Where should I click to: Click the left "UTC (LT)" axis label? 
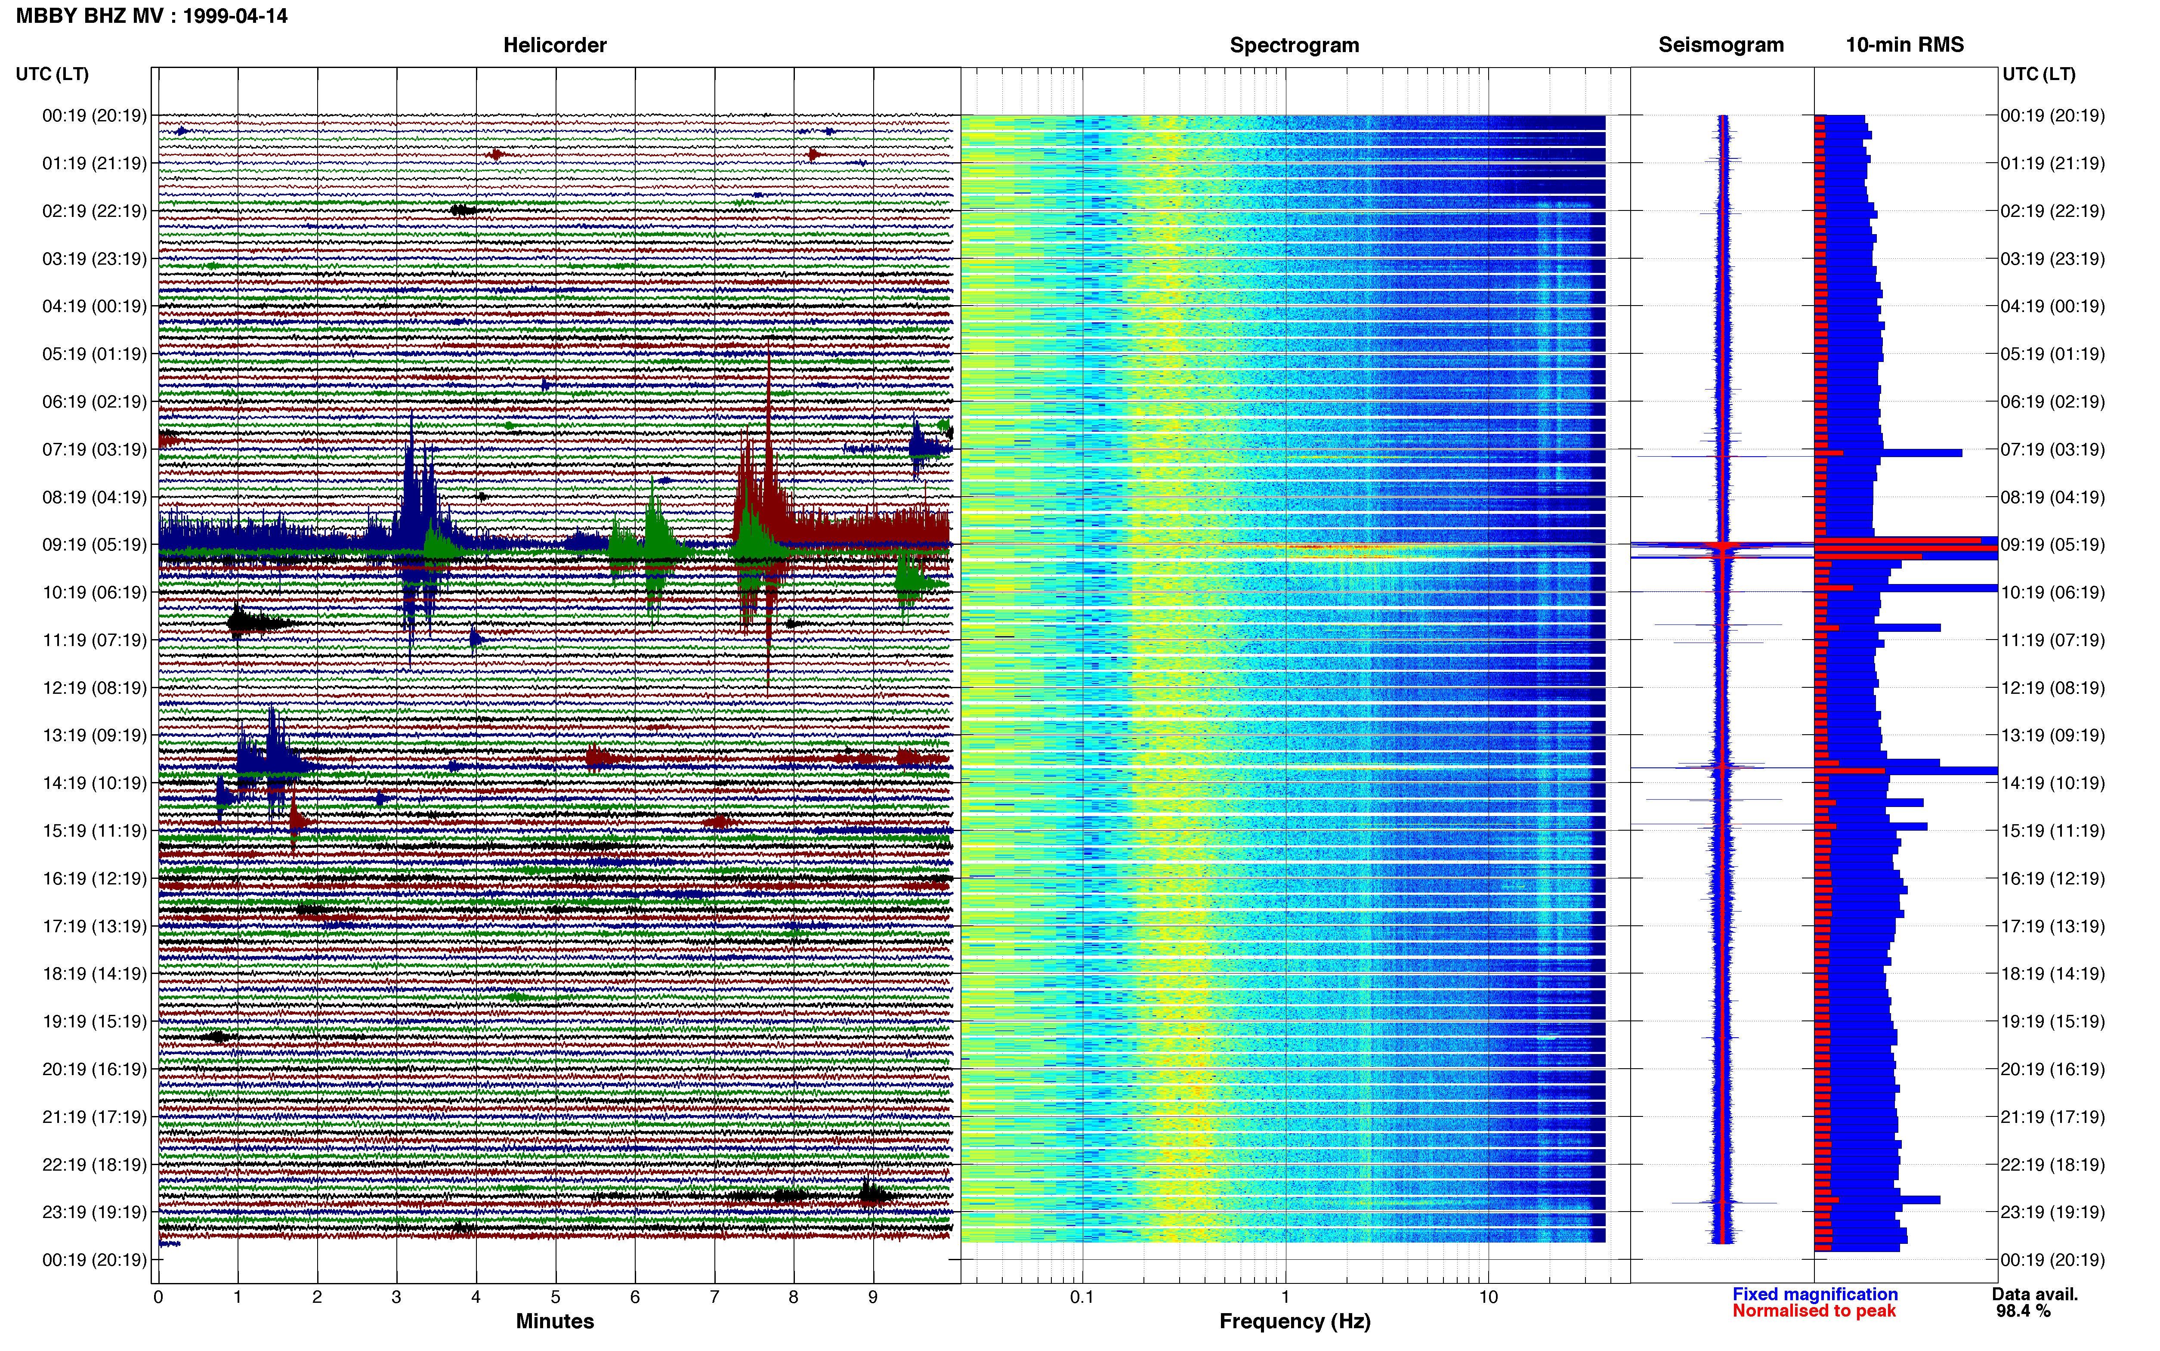click(52, 74)
